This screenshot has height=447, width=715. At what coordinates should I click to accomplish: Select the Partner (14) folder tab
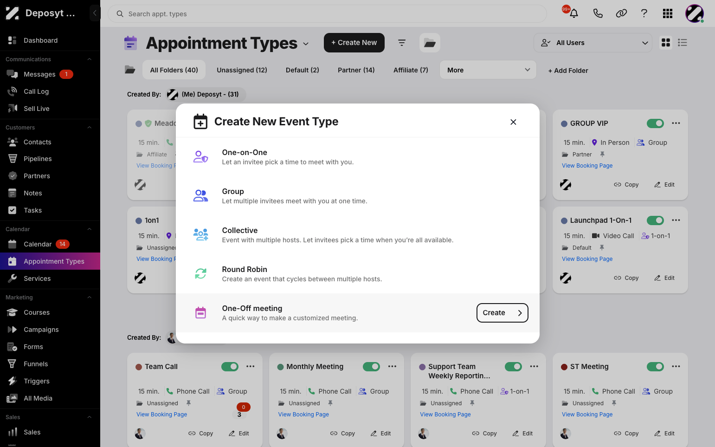[356, 70]
